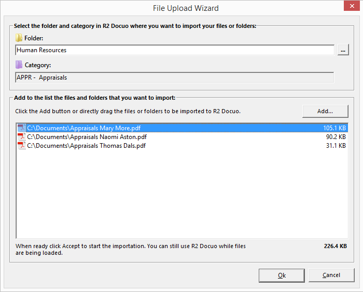Click the 31.1 KB size value

point(336,146)
